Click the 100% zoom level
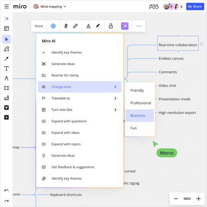The image size is (207, 207). pos(187,199)
